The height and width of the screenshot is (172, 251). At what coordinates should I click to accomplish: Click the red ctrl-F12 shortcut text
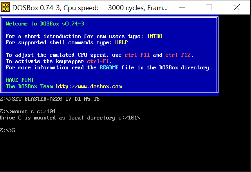tap(178, 55)
